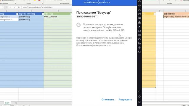The height and width of the screenshot is (106, 189).
Task: Click yellow fill color swatch in ribbon
Action: click(x=35, y=0)
